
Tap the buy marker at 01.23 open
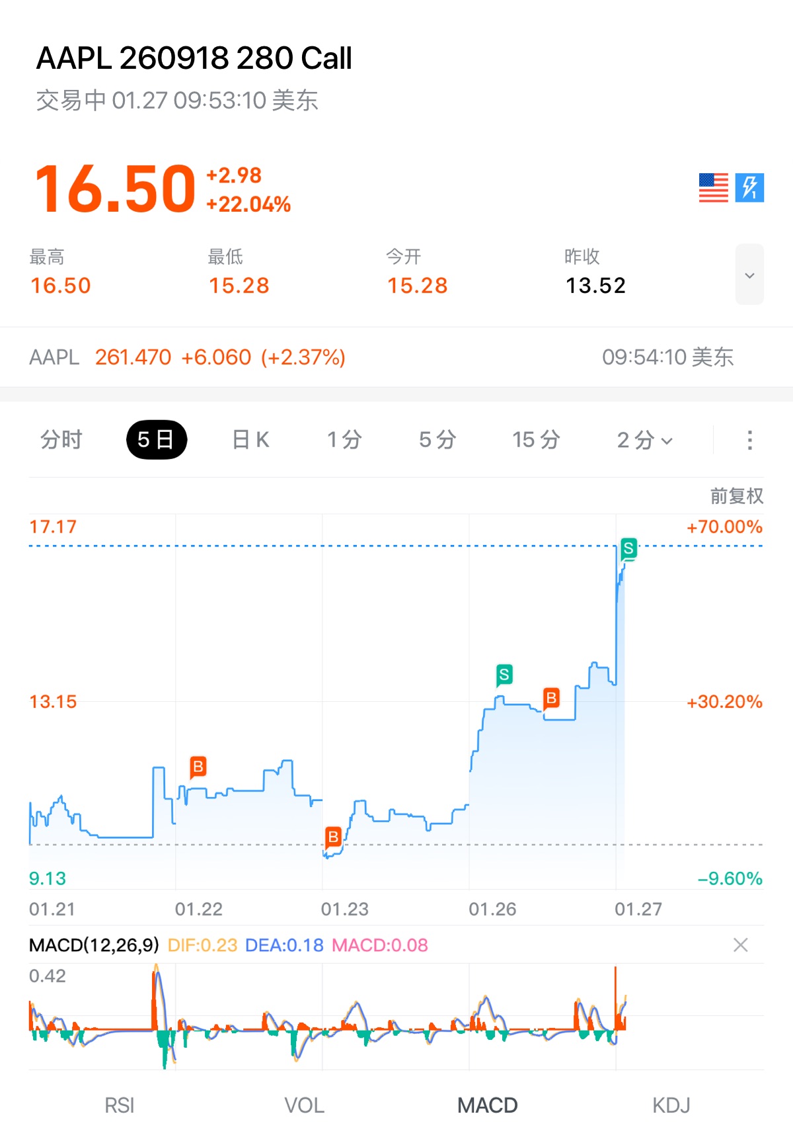click(333, 837)
